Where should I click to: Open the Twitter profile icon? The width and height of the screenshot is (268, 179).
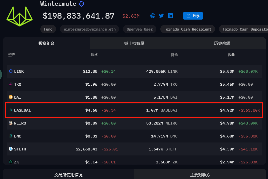coord(161,16)
